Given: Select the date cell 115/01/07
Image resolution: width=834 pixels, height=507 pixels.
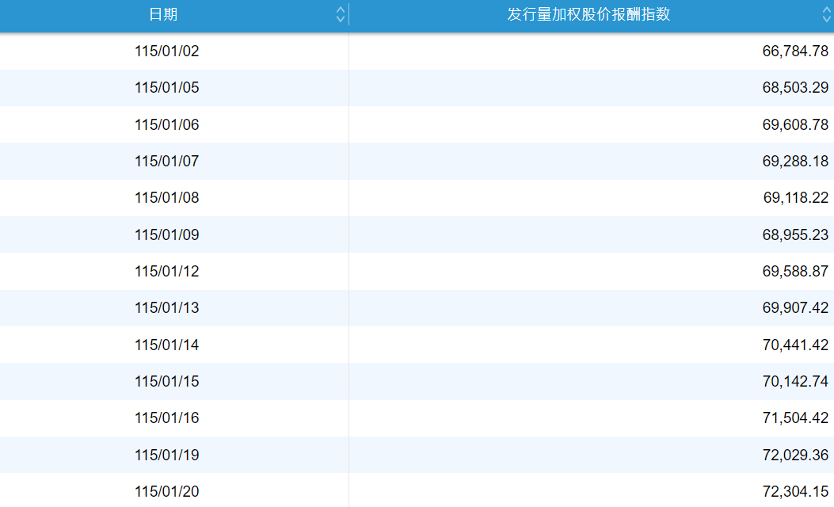Looking at the screenshot, I should (167, 162).
